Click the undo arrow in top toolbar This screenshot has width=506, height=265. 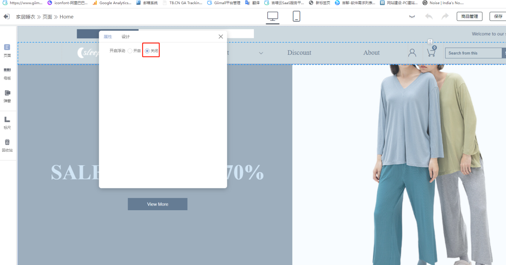[429, 16]
